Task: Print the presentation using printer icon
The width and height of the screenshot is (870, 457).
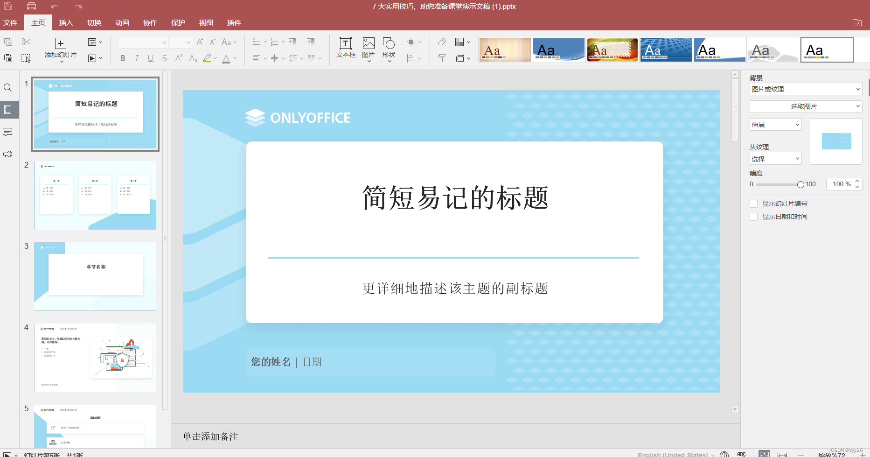Action: (31, 7)
